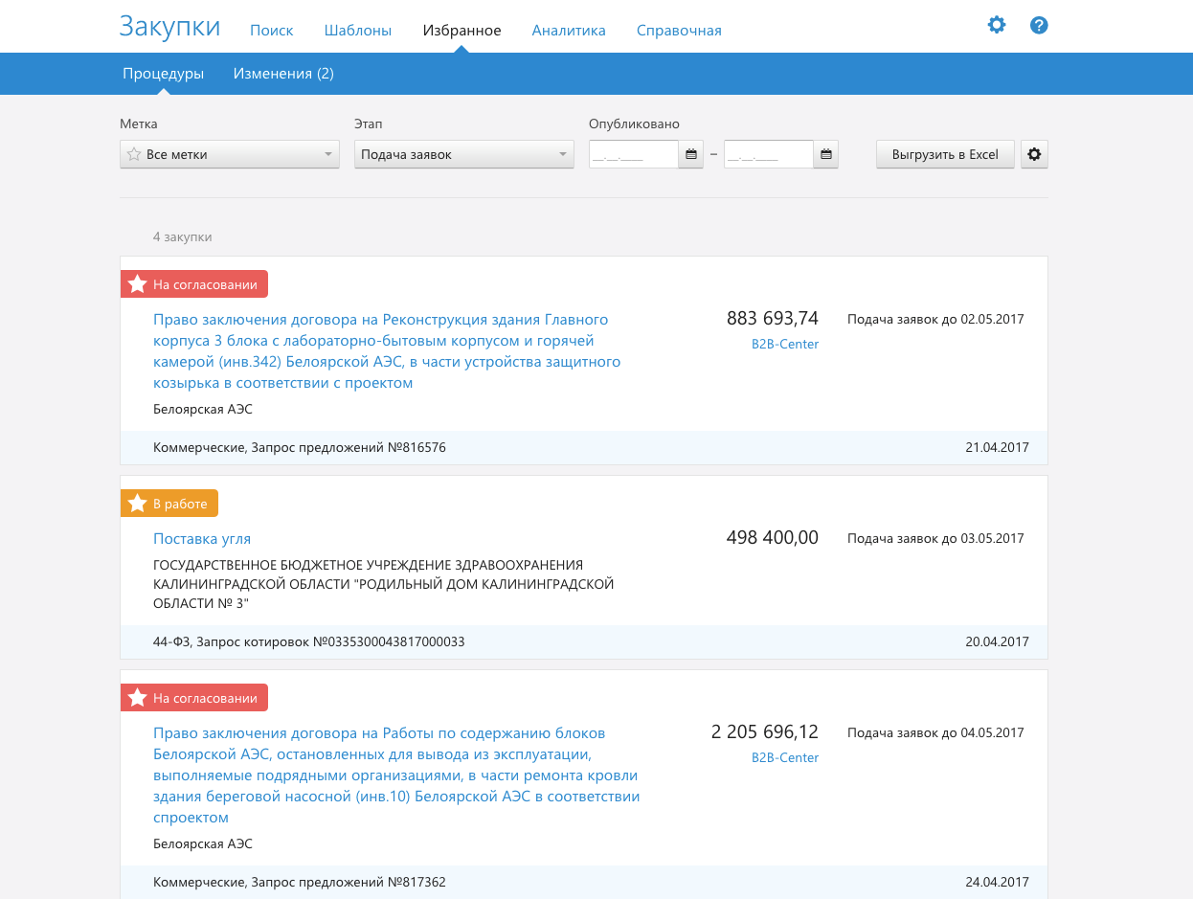
Task: Open settings gear in top header
Action: click(x=997, y=26)
